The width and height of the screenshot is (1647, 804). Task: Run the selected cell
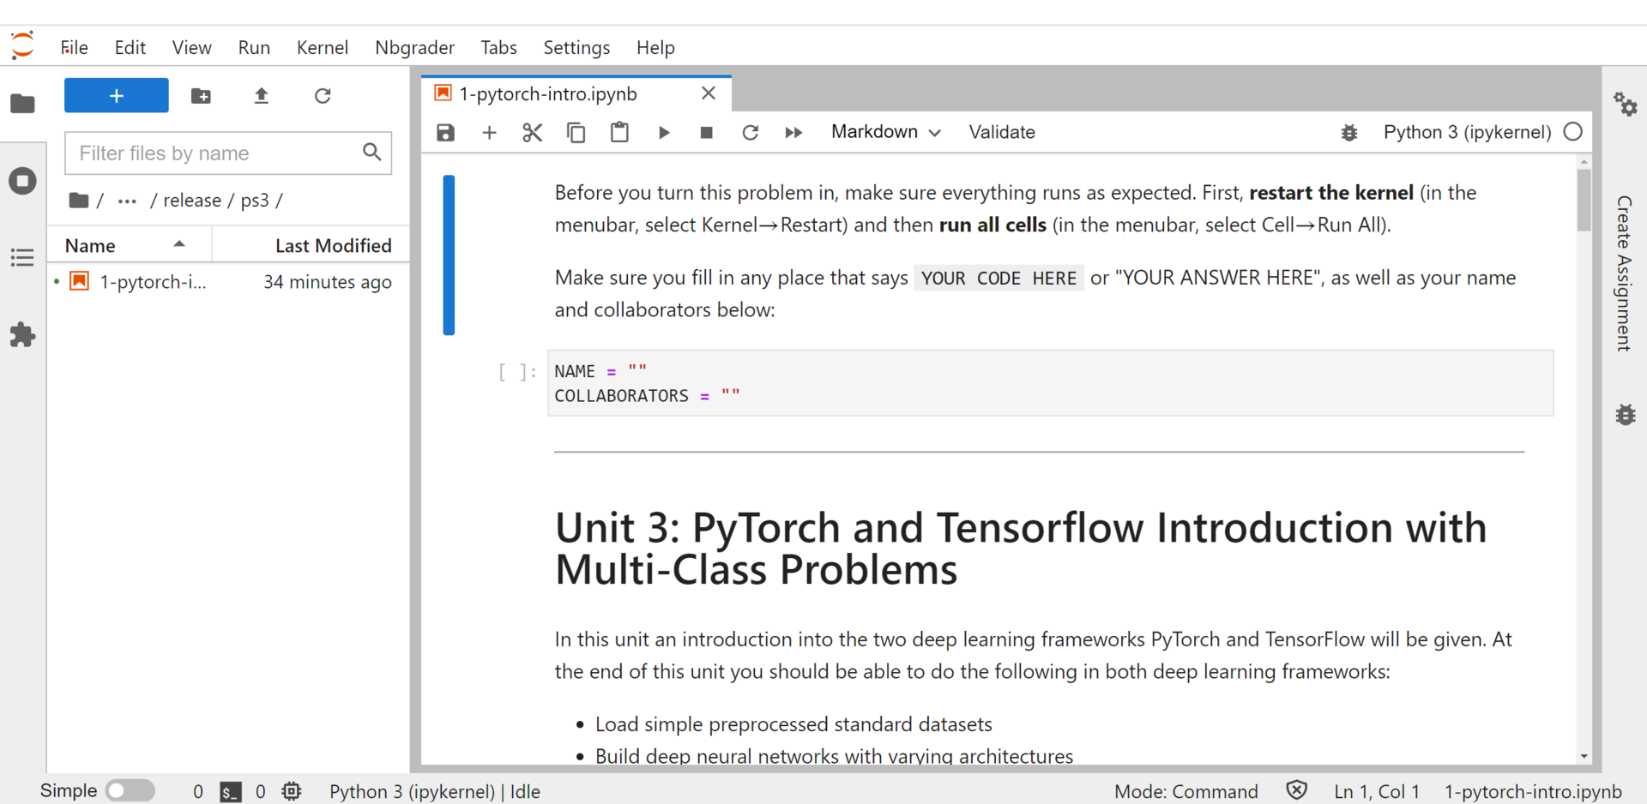(x=664, y=132)
